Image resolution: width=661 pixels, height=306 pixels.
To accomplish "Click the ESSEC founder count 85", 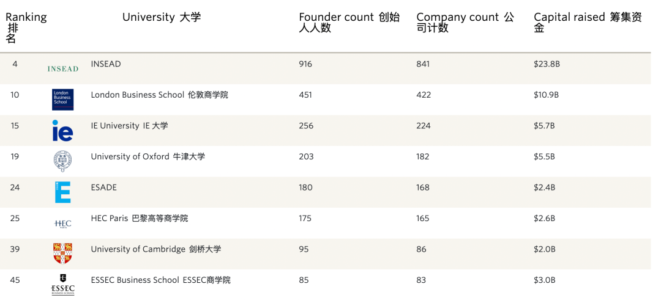I will (304, 280).
